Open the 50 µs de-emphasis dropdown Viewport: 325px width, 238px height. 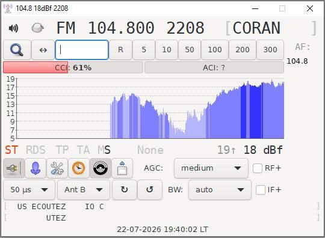coord(29,190)
